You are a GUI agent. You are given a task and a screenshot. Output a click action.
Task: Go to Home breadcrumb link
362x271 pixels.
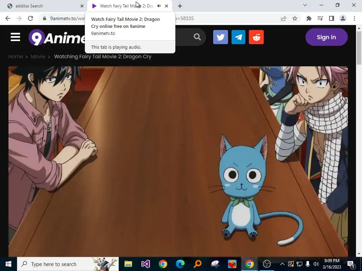(x=16, y=56)
